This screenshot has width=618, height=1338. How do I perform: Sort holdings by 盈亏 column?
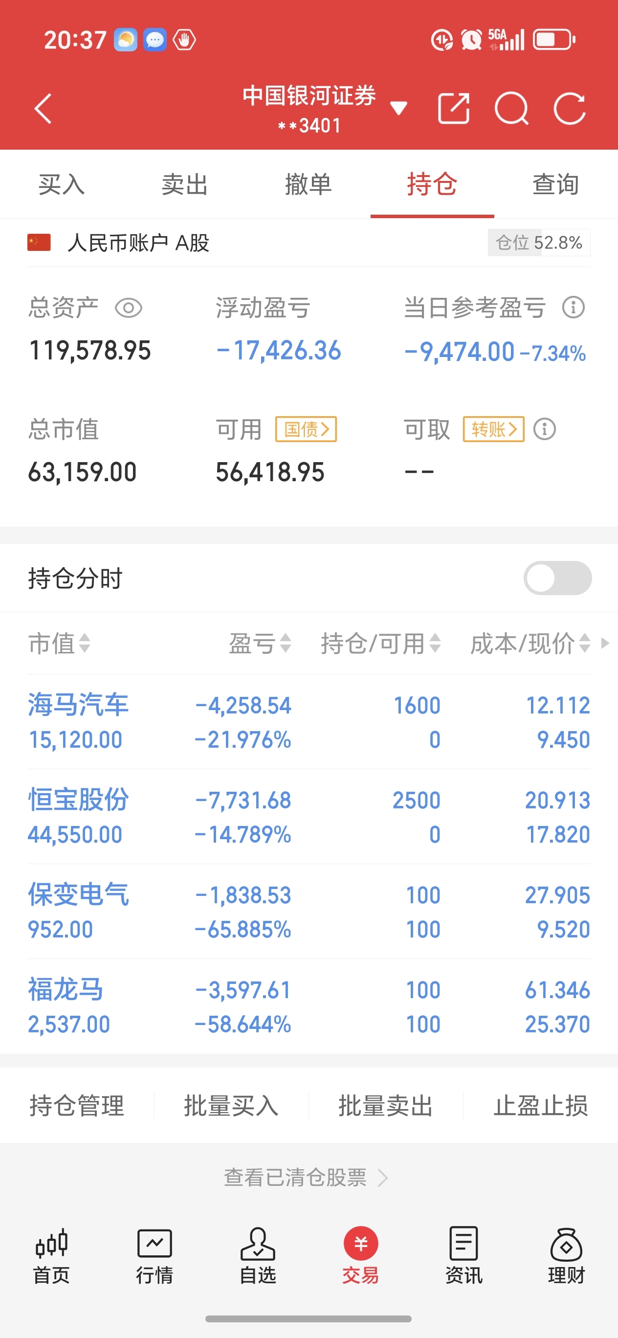coord(260,644)
